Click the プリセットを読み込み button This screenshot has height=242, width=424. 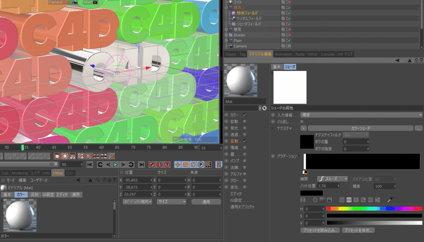click(x=320, y=230)
